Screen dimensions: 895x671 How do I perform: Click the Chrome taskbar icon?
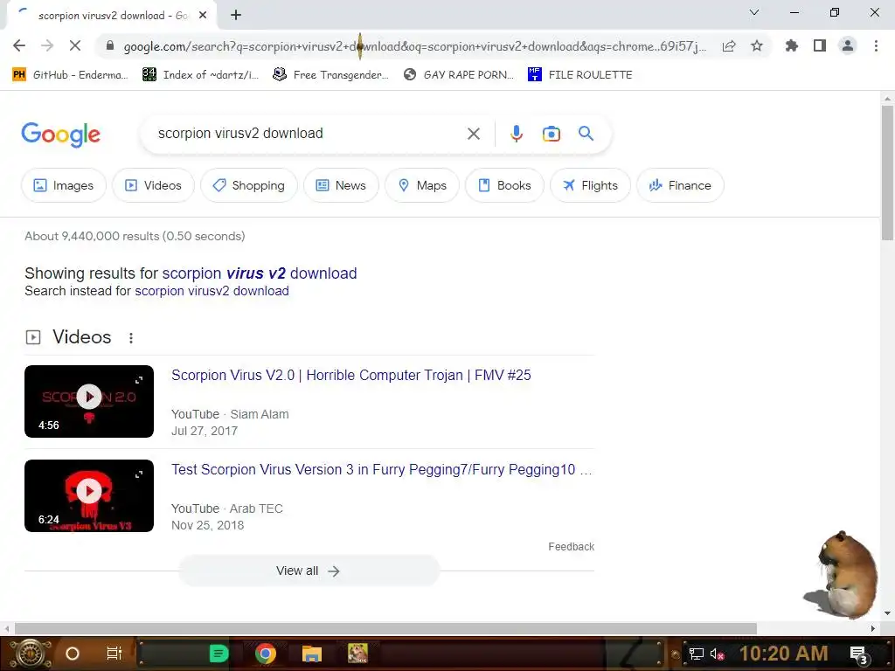(266, 654)
